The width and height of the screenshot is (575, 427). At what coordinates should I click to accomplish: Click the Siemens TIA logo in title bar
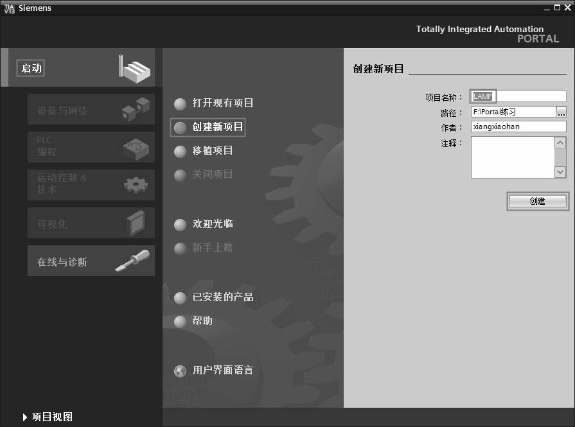[x=8, y=8]
